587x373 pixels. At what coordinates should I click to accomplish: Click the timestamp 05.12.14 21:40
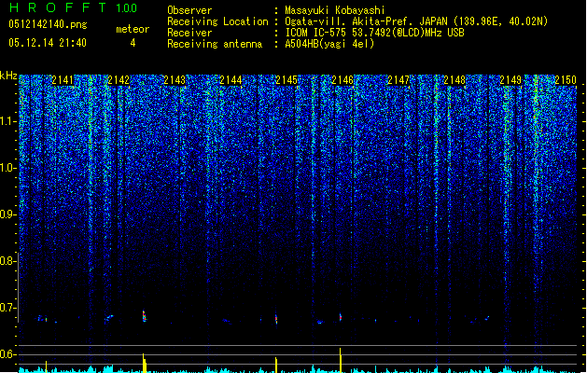click(48, 43)
